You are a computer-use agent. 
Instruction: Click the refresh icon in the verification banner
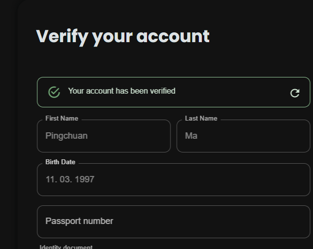click(294, 93)
